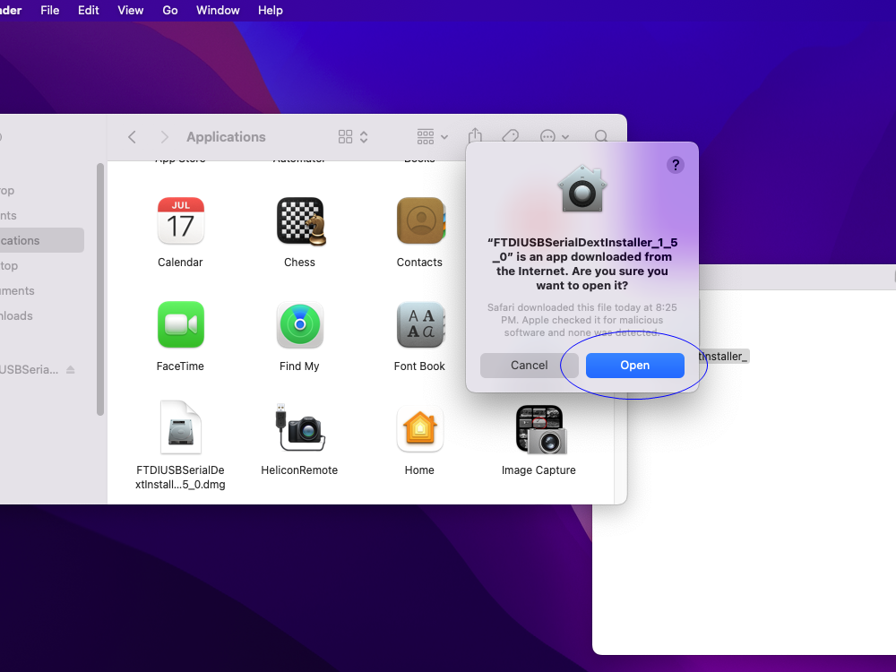Open the Help menu
The image size is (896, 672).
pos(271,10)
